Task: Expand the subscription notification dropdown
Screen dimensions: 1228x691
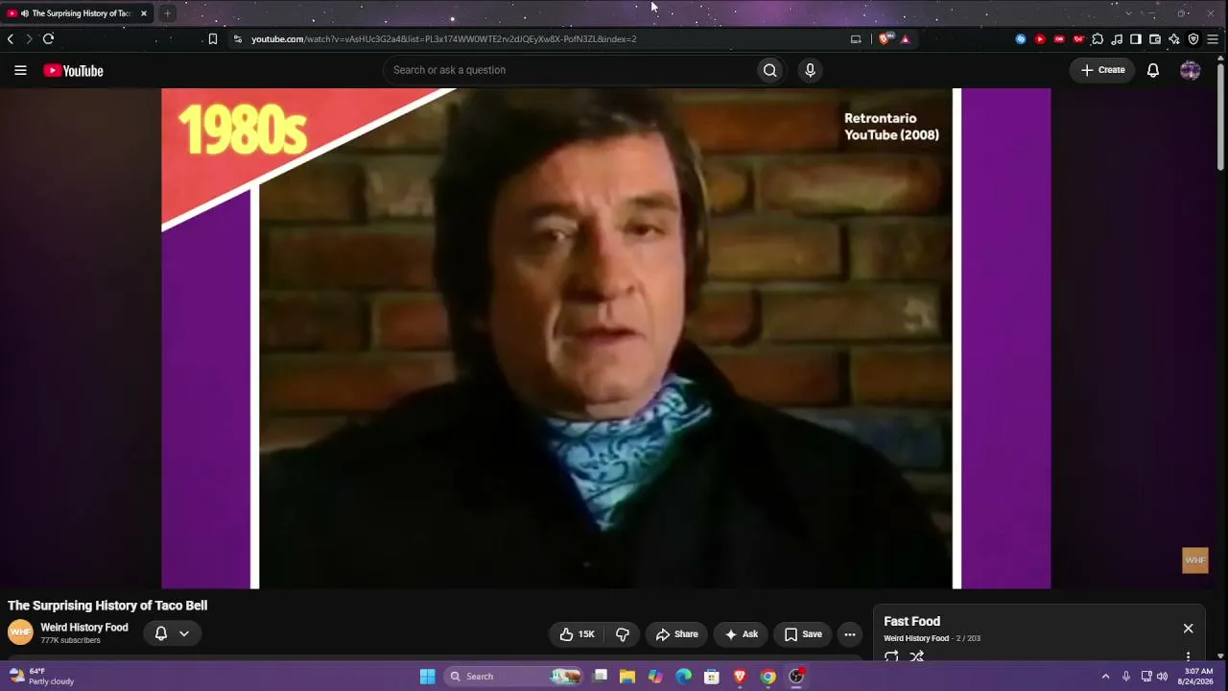Action: (x=184, y=633)
